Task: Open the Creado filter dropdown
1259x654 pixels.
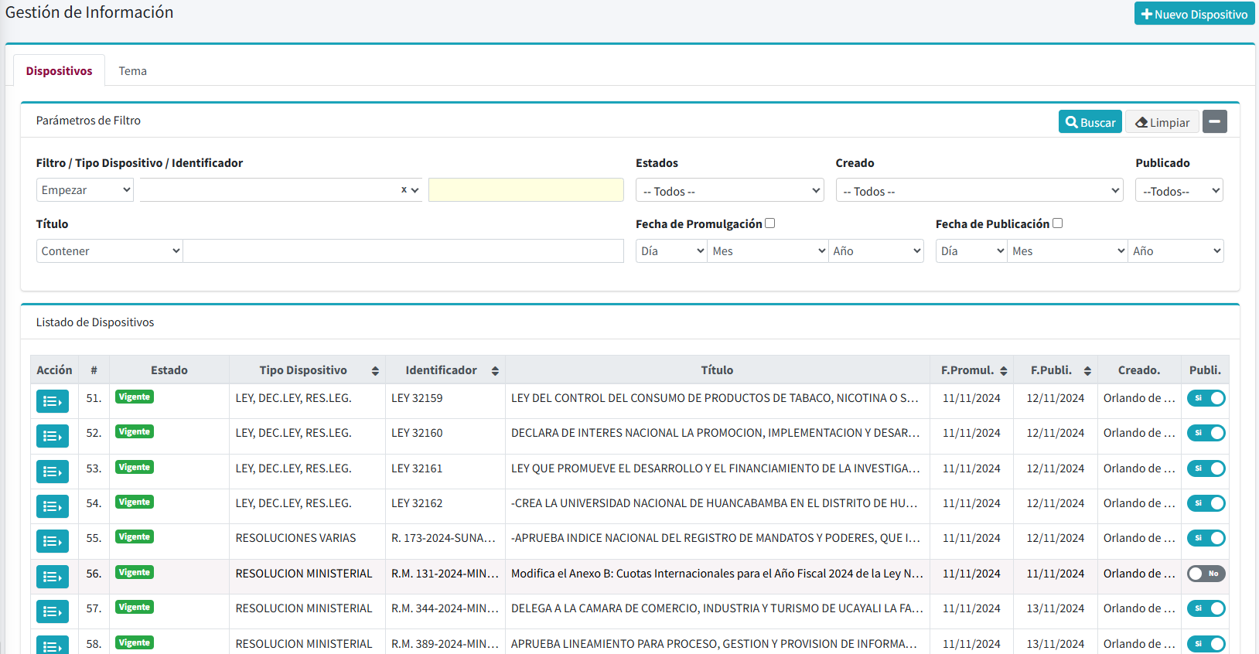Action: pos(979,191)
